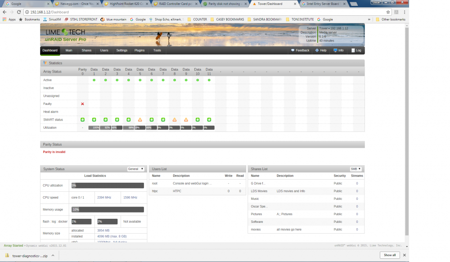This screenshot has width=450, height=262.
Task: Open the Shares List SMB dropdown
Action: tap(355, 169)
